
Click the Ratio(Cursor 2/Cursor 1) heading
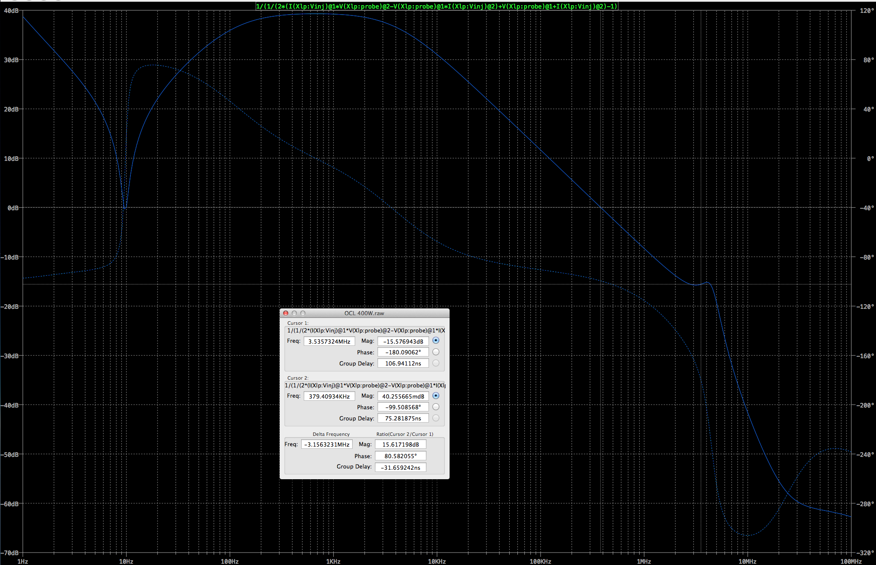(x=405, y=434)
